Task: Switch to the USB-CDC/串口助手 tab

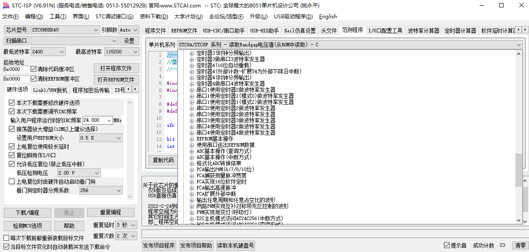Action: 224,31
